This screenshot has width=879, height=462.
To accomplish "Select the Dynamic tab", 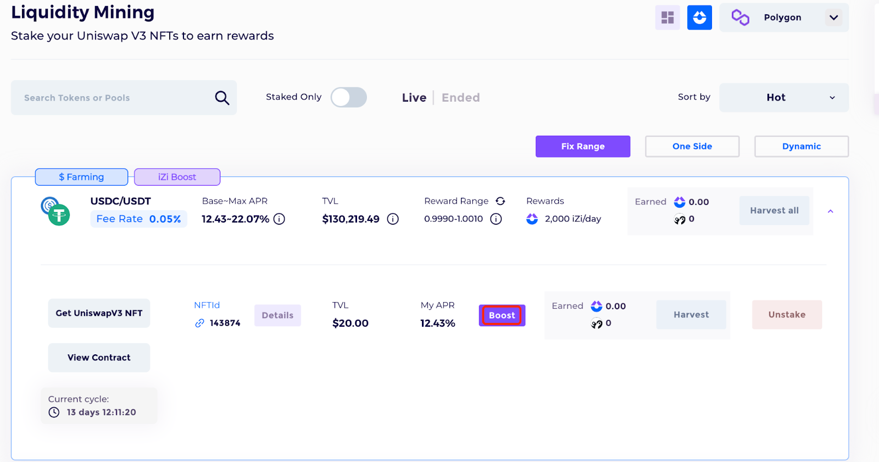I will [x=802, y=147].
